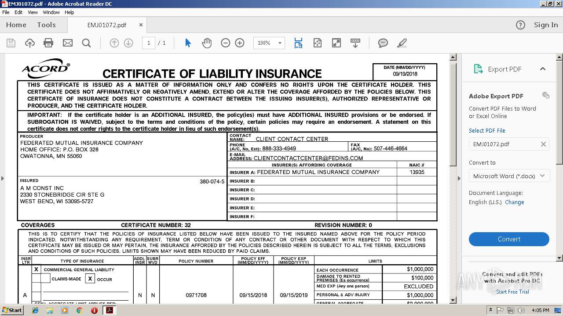Switch to the Tools tab

click(x=46, y=25)
